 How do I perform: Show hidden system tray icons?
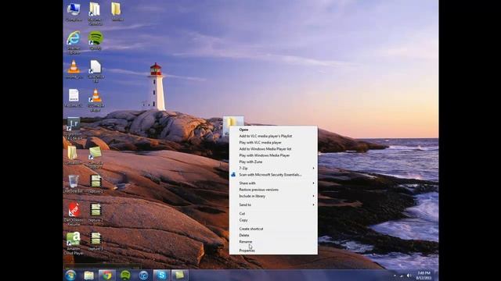click(395, 276)
